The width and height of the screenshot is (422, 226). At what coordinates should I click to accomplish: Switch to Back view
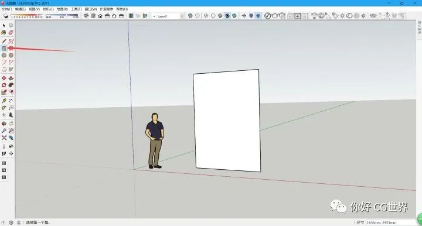click(x=114, y=16)
